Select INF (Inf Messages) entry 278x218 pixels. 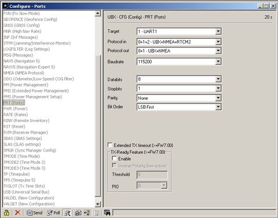pyautogui.click(x=21, y=38)
